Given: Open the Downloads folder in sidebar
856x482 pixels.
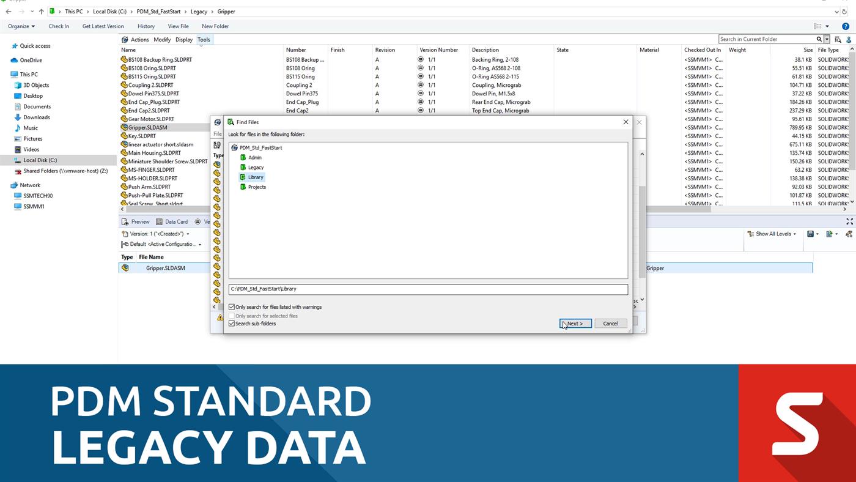Looking at the screenshot, I should [37, 117].
